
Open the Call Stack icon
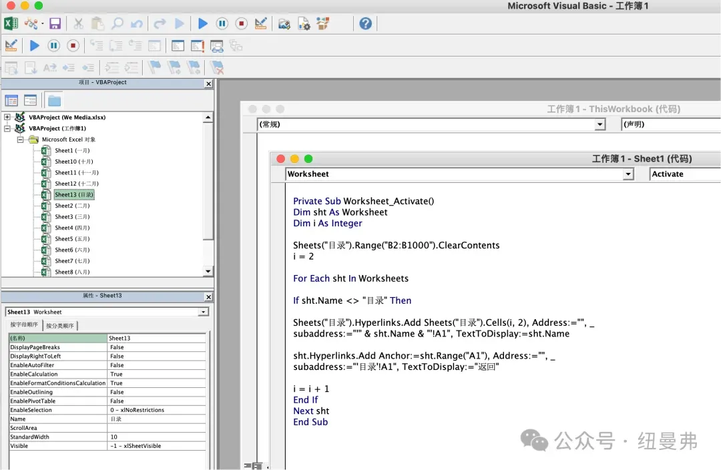pos(236,45)
